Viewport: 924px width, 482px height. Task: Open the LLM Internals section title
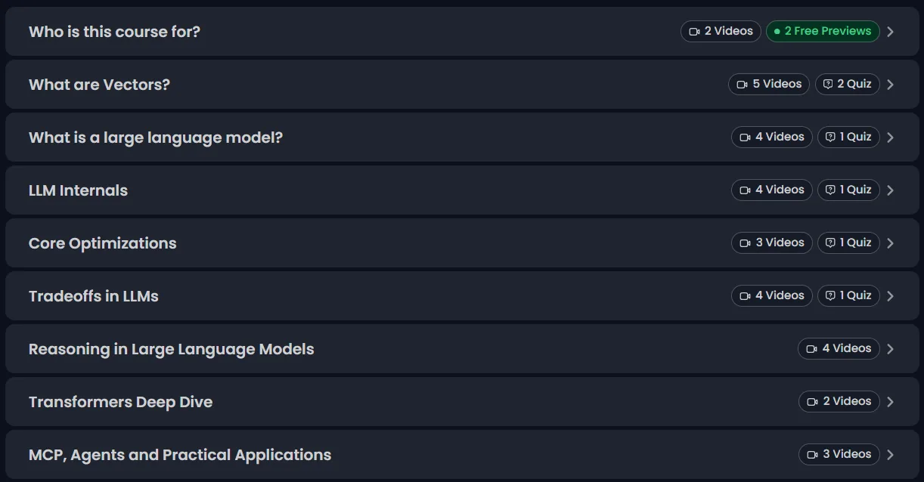point(78,190)
